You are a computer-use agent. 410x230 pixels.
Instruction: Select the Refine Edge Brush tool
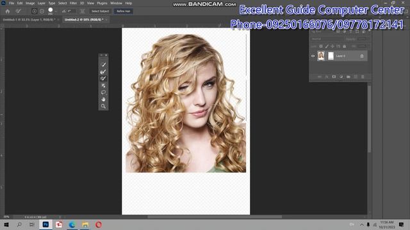pos(103,72)
